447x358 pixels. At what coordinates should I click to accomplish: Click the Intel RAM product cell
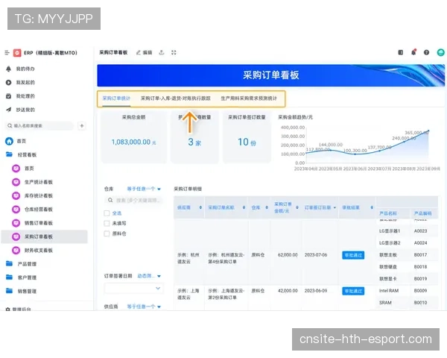[389, 291]
